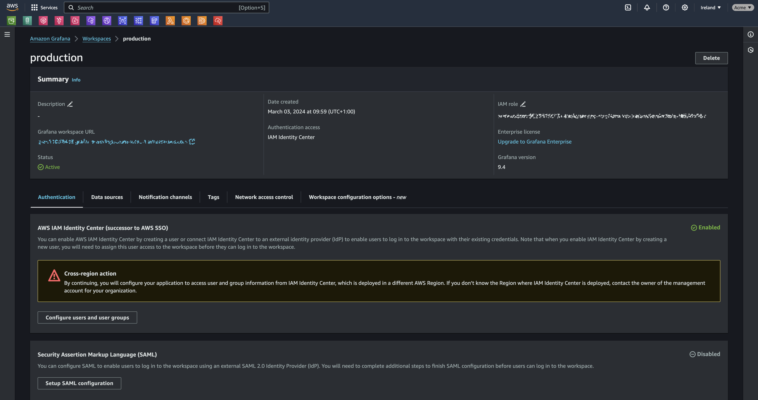The height and width of the screenshot is (400, 758).
Task: Open the blue database-with-arrows shortcut
Action: [122, 21]
